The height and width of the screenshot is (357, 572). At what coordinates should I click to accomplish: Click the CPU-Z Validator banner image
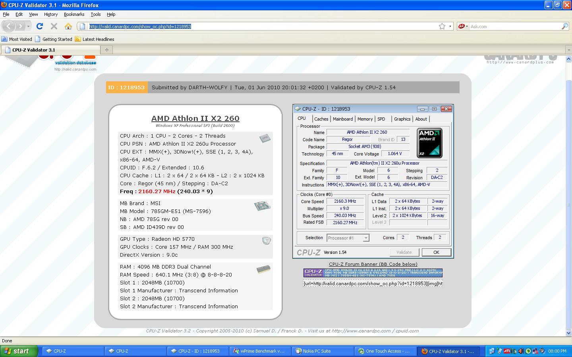pyautogui.click(x=373, y=273)
